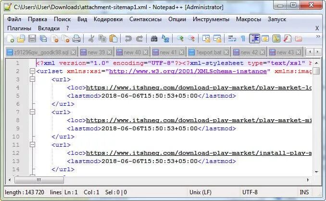The height and width of the screenshot is (201, 326).
Task: Open the Поиск menu
Action: (x=62, y=19)
